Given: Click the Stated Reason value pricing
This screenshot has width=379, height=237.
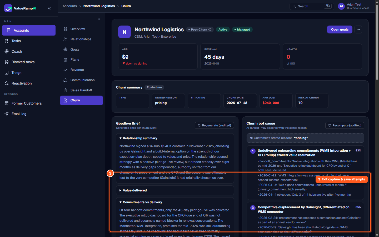Looking at the screenshot, I should [x=161, y=103].
